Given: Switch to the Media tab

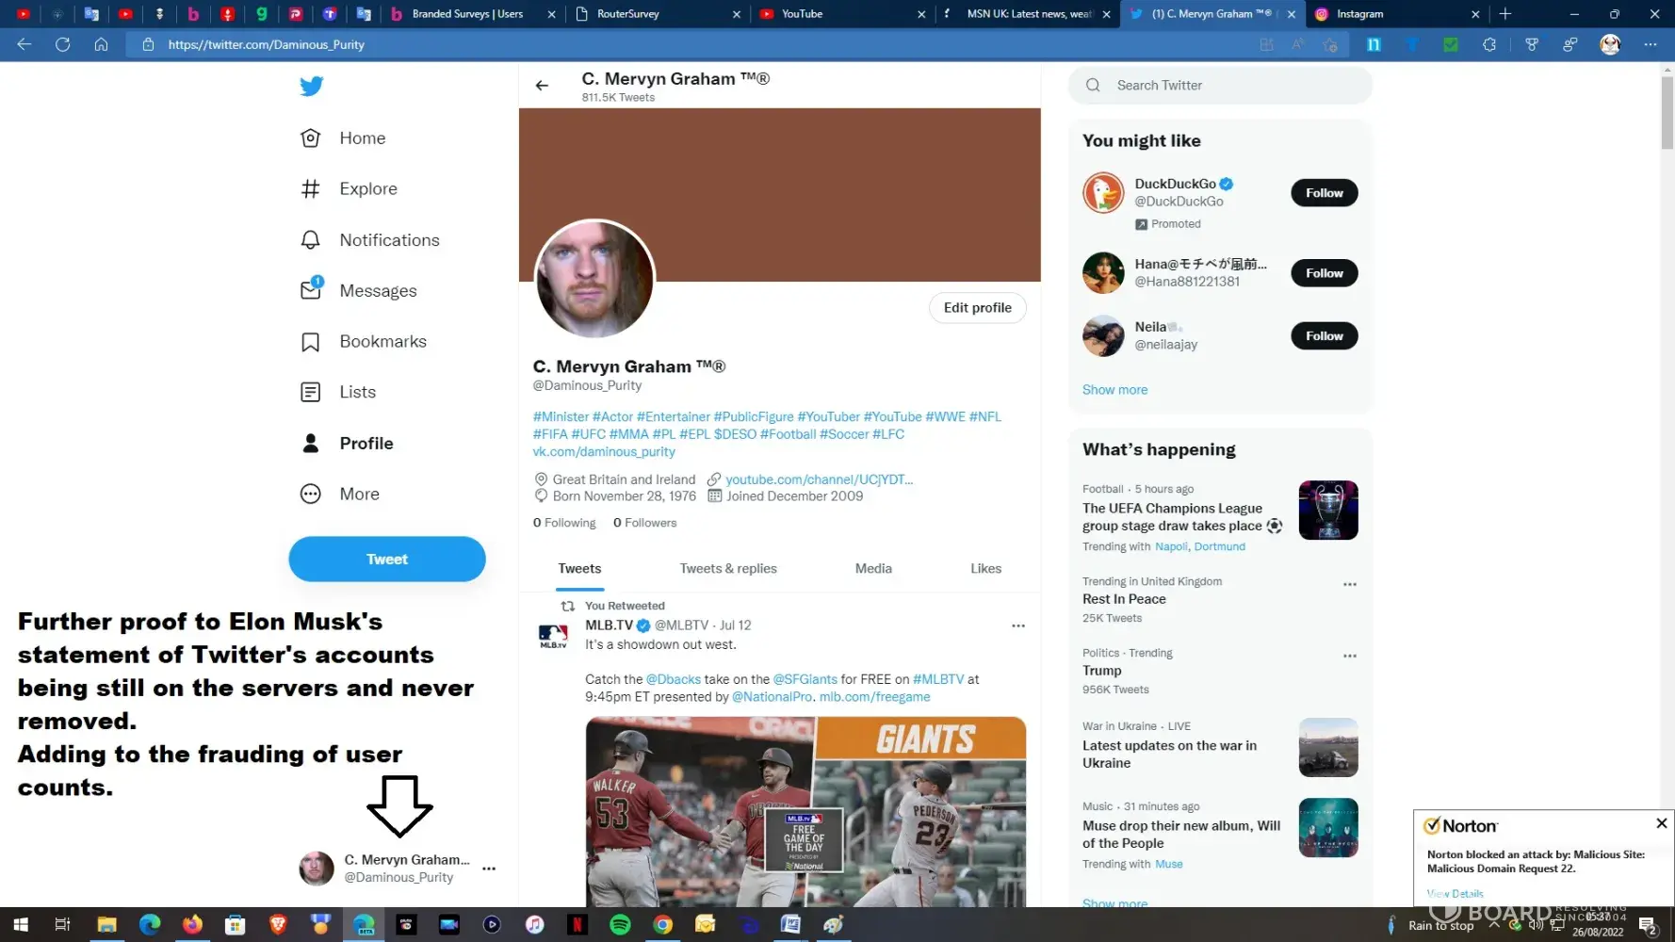Looking at the screenshot, I should click(872, 569).
